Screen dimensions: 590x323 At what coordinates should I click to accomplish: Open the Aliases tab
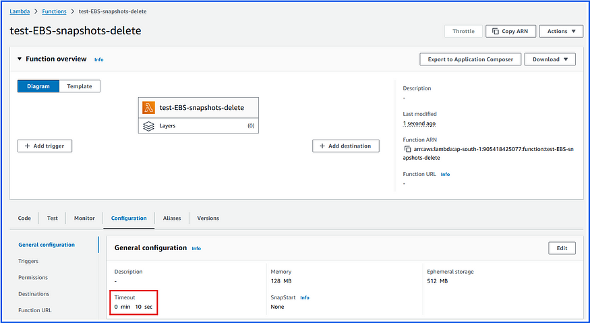click(172, 218)
